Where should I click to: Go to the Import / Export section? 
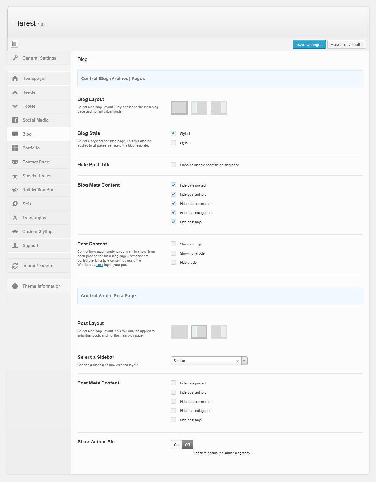pyautogui.click(x=37, y=266)
